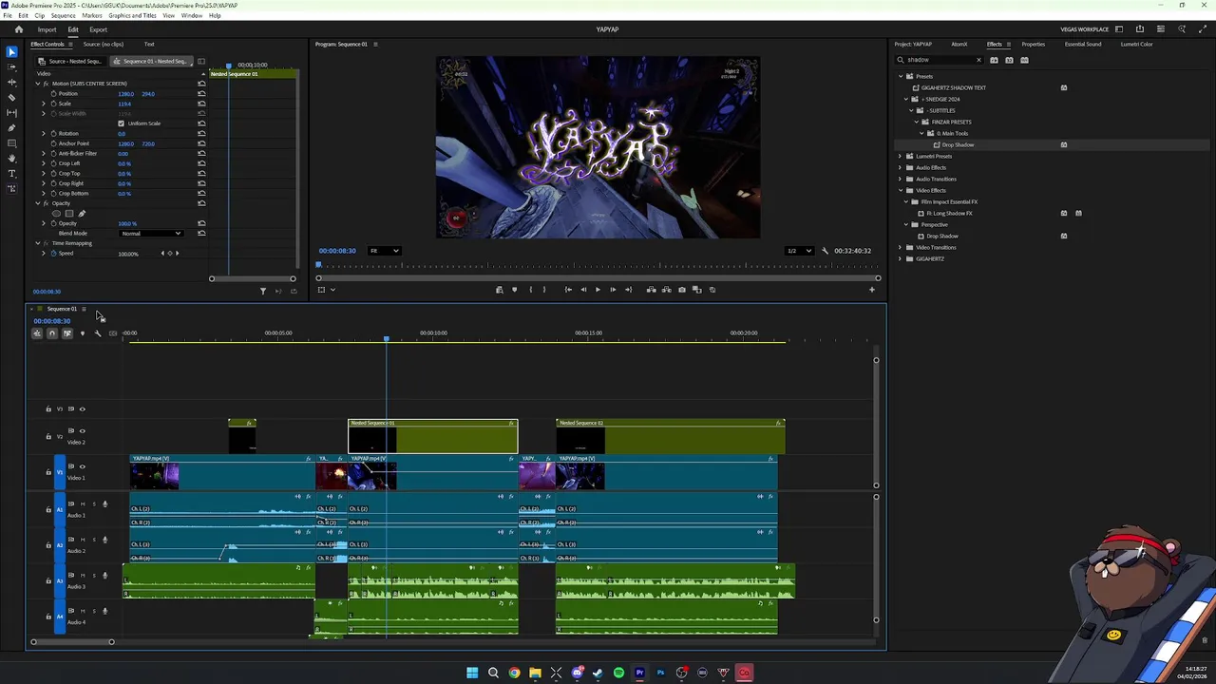Select the Type tool

click(11, 174)
